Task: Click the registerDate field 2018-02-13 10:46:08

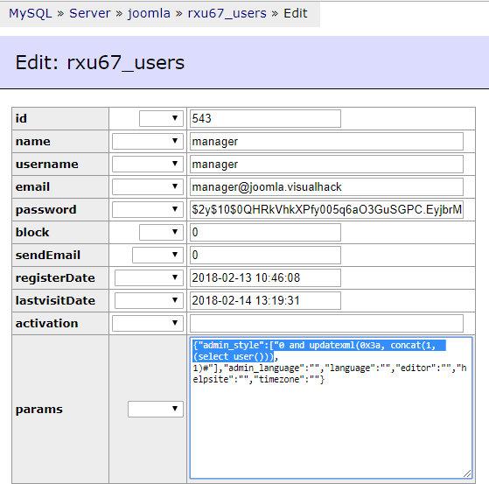Action: click(x=265, y=277)
